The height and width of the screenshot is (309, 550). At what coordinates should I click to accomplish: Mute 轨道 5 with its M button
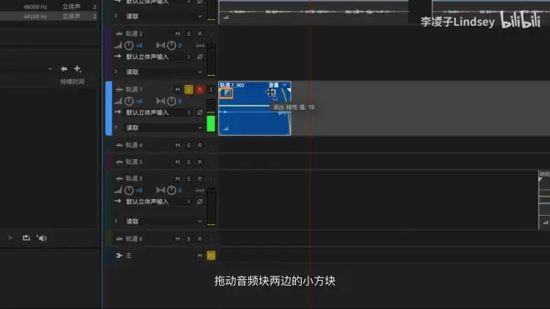(x=177, y=162)
